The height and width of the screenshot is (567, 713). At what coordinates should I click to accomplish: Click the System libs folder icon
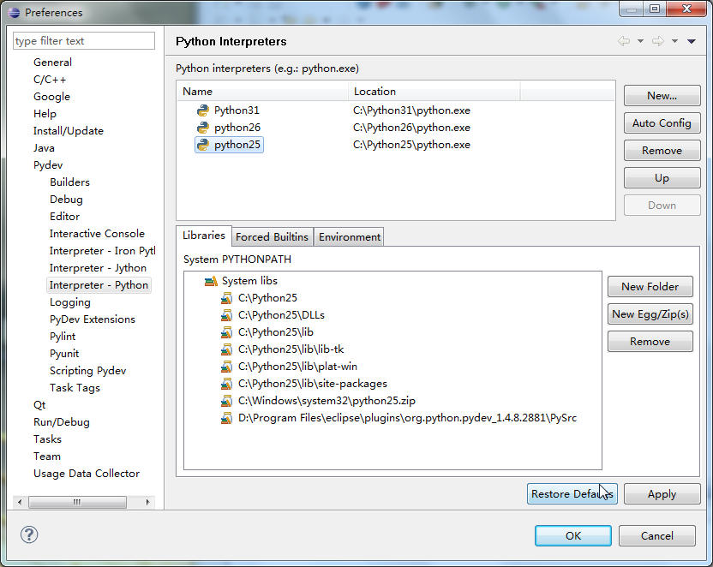[211, 281]
